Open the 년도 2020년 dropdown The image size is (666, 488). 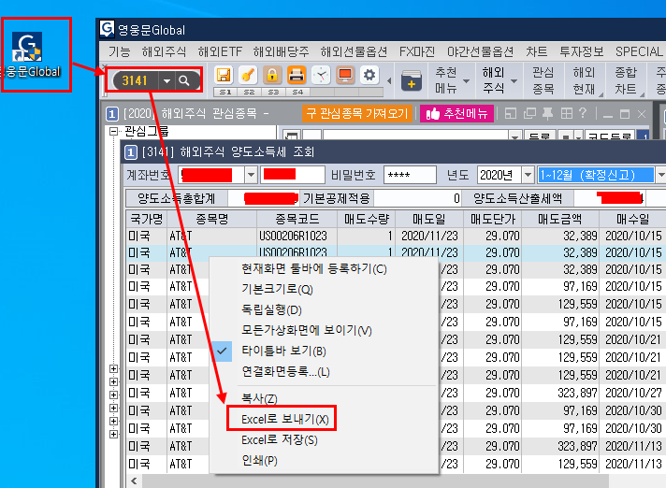[x=528, y=175]
